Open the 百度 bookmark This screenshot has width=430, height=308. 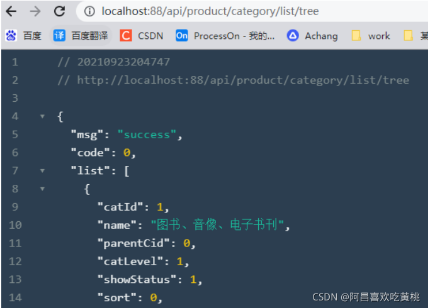click(x=23, y=36)
